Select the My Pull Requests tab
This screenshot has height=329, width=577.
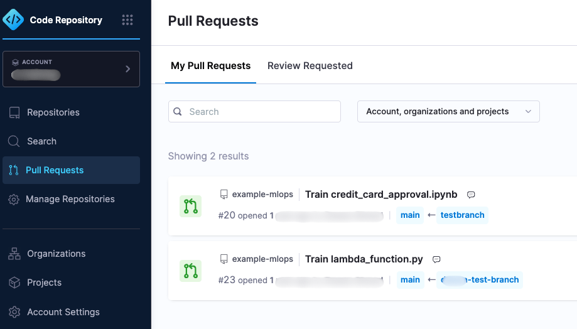(210, 66)
